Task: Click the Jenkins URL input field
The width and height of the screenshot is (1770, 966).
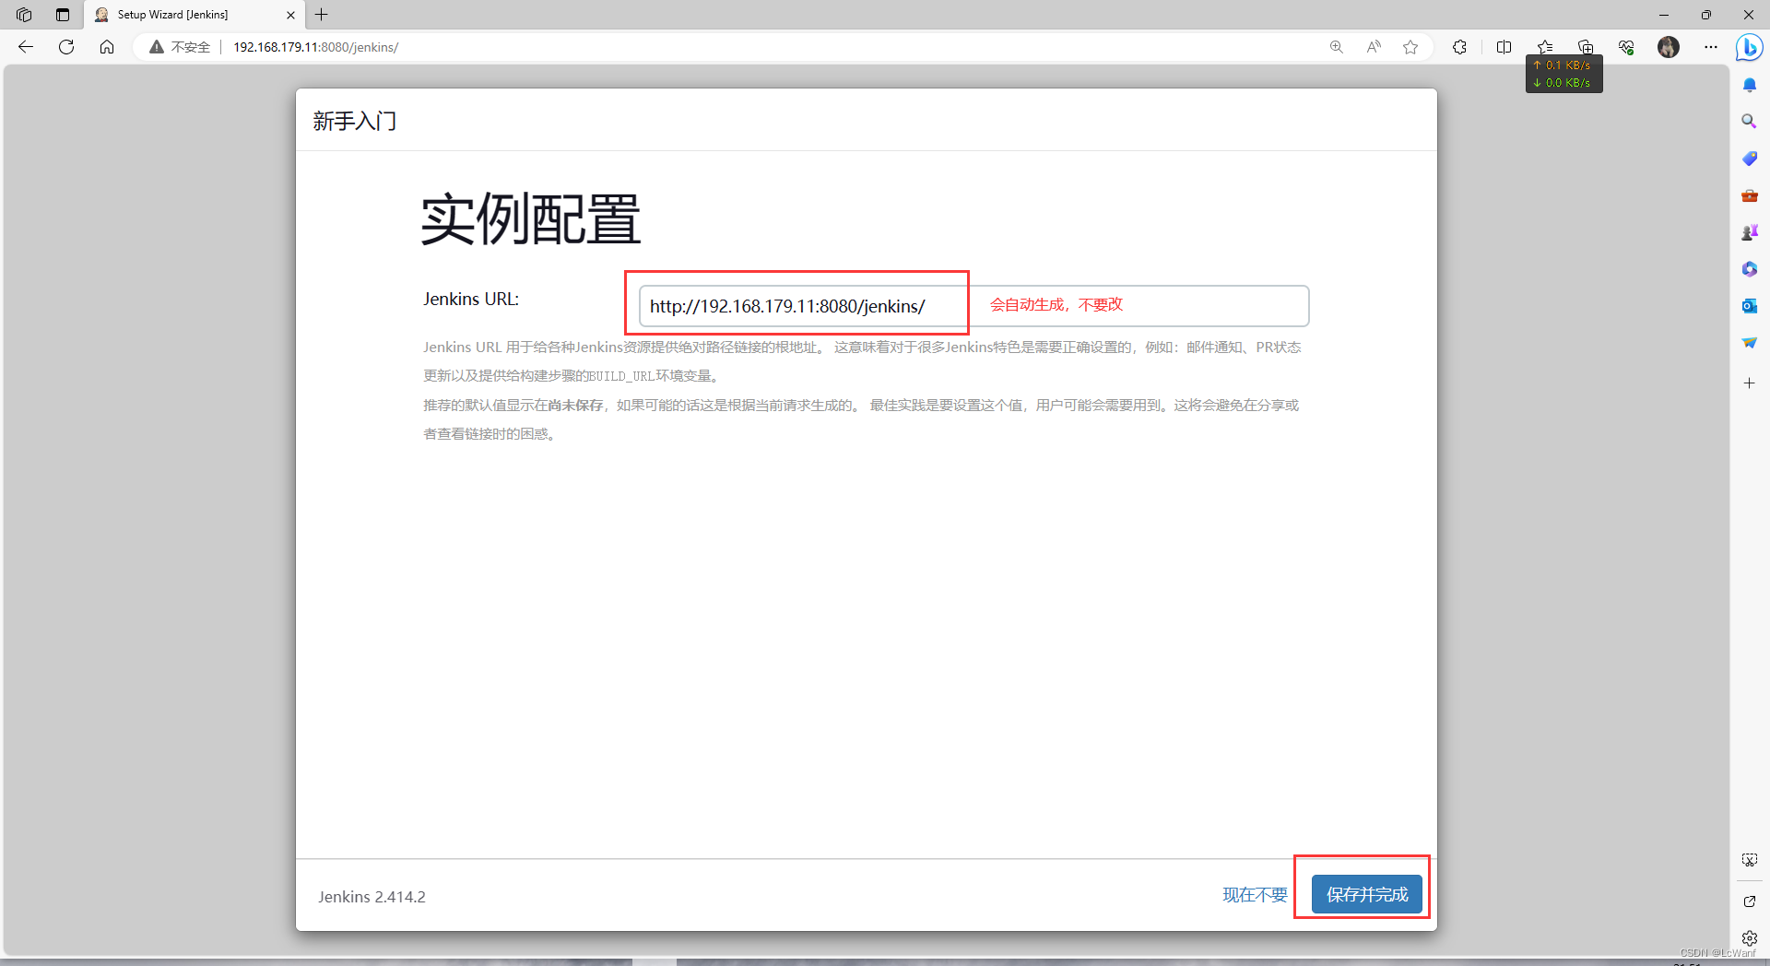Action: tap(973, 306)
